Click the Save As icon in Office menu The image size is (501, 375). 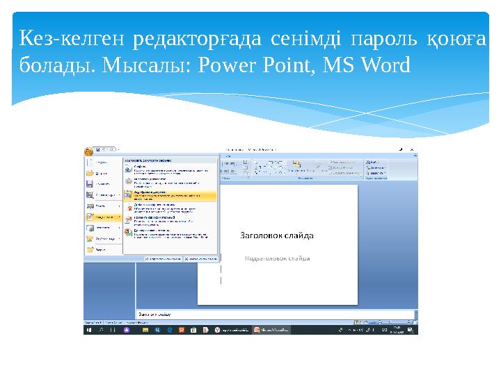pos(90,195)
